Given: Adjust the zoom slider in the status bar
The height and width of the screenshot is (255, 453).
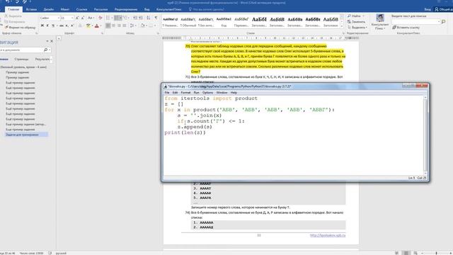Looking at the screenshot, I should click(436, 253).
